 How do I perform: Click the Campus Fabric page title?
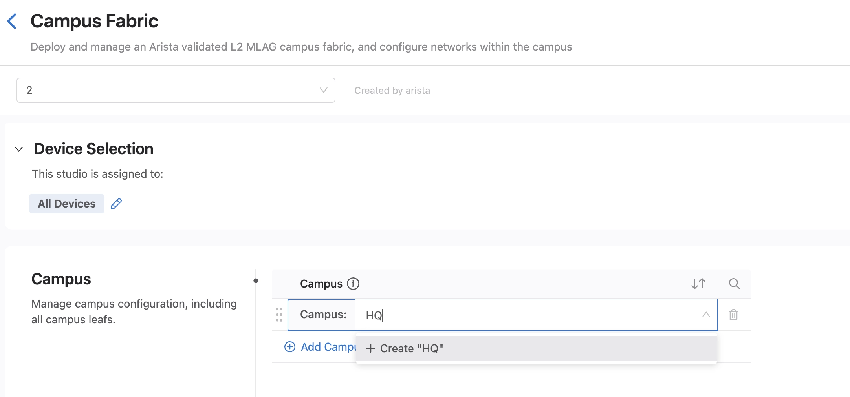pos(94,21)
